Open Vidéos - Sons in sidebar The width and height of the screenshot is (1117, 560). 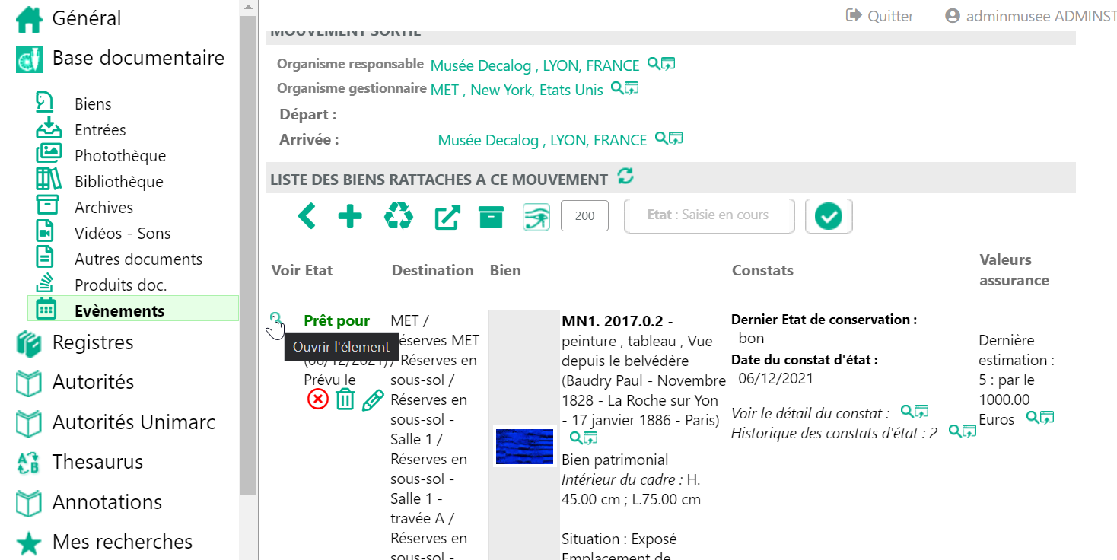(x=122, y=234)
